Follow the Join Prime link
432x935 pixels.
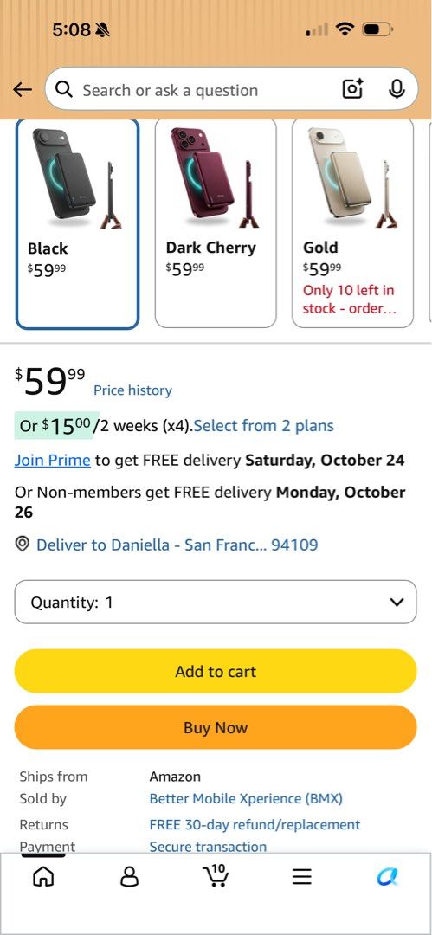53,460
